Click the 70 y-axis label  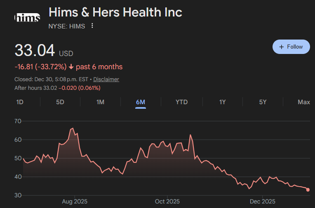click(18, 121)
